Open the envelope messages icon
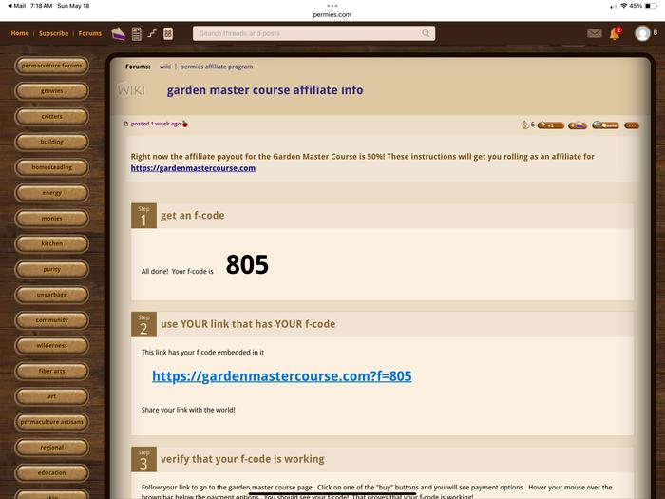This screenshot has width=665, height=499. (594, 33)
